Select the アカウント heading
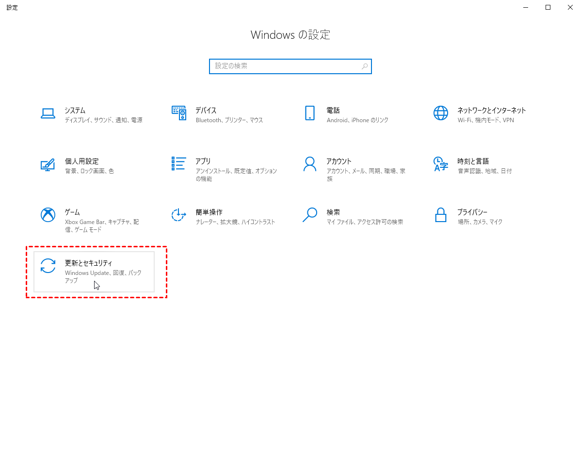The height and width of the screenshot is (450, 580). [x=339, y=161]
